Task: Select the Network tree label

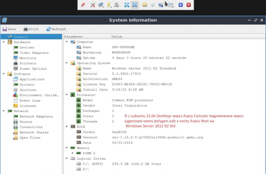Action: click(x=21, y=111)
